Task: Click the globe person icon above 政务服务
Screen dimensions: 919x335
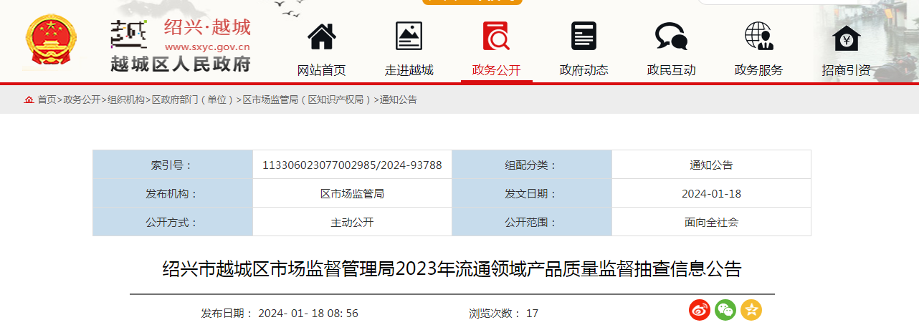Action: coord(758,37)
